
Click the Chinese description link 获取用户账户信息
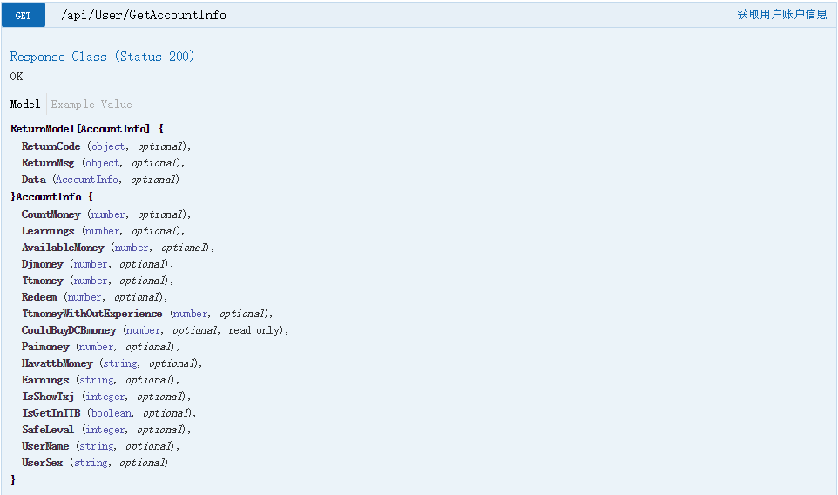[x=782, y=15]
